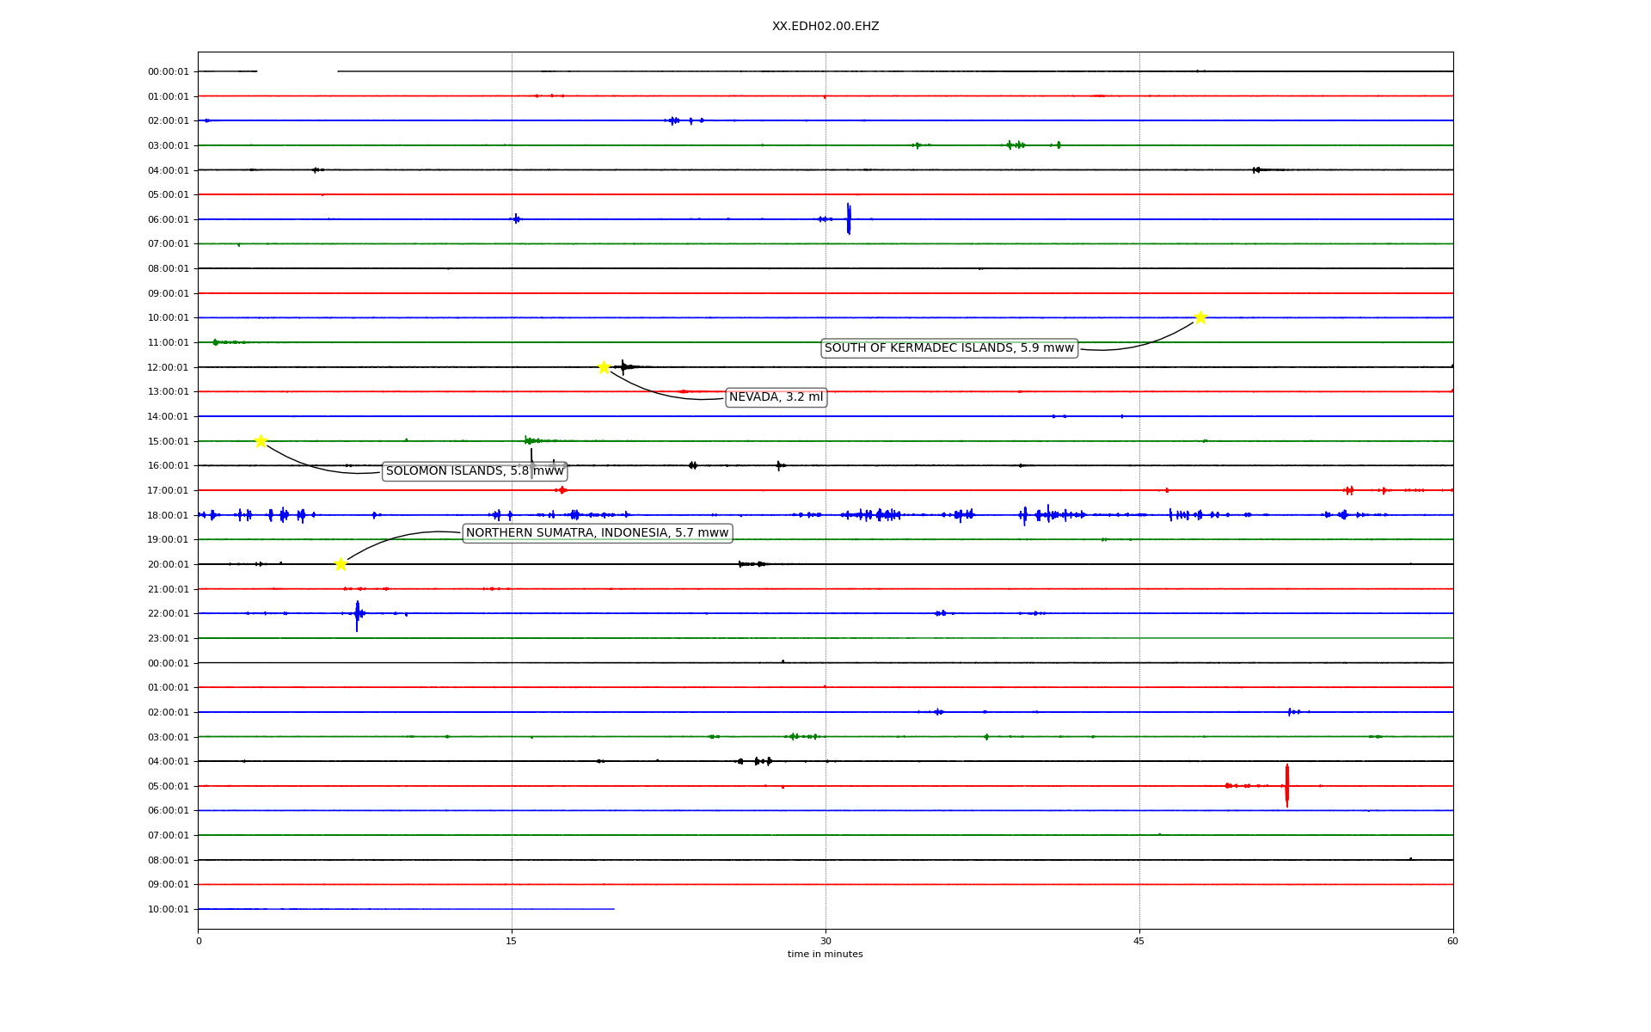The image size is (1651, 1032).
Task: Click the Northern Sumatra star marker
Action: pos(341,564)
